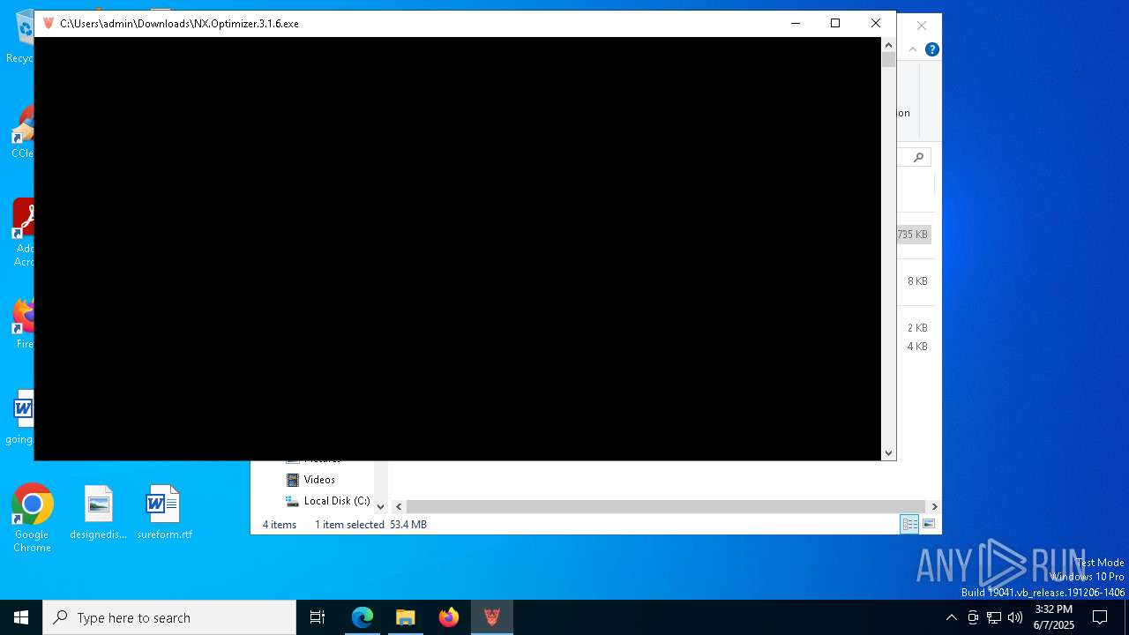Open taskbar clock showing 3:32 PM

click(x=1054, y=617)
